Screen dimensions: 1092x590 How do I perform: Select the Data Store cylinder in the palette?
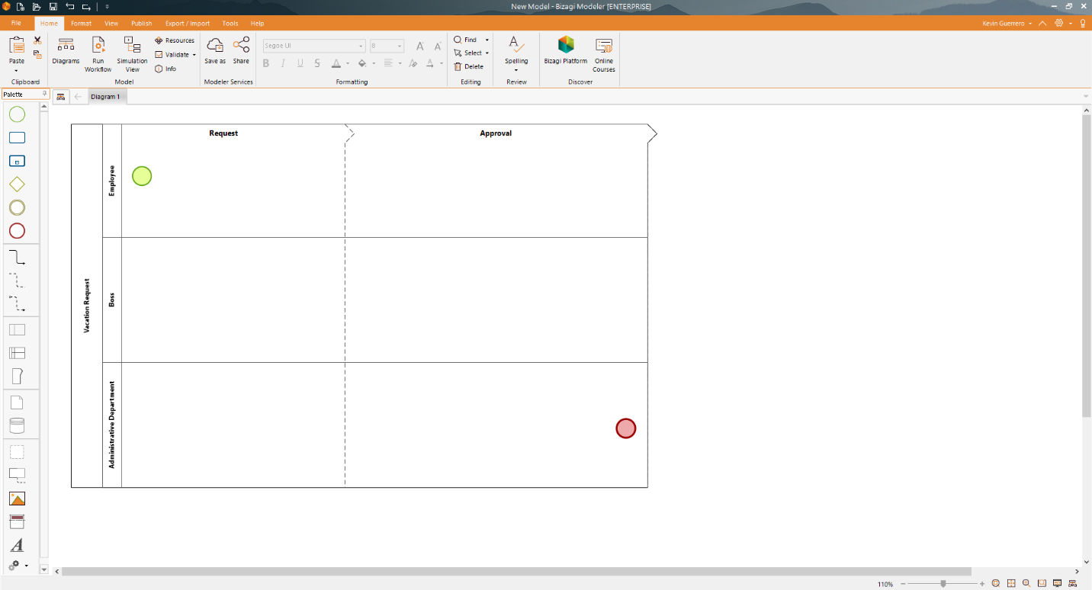[x=17, y=425]
